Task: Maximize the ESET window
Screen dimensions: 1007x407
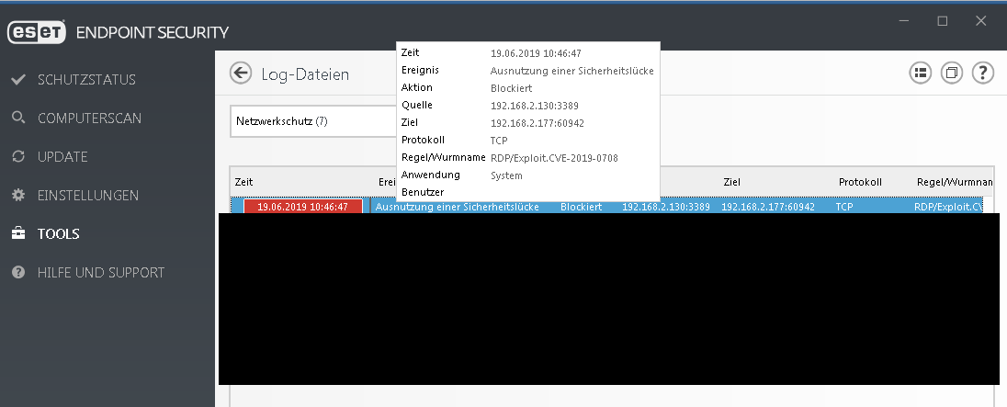Action: (x=942, y=21)
